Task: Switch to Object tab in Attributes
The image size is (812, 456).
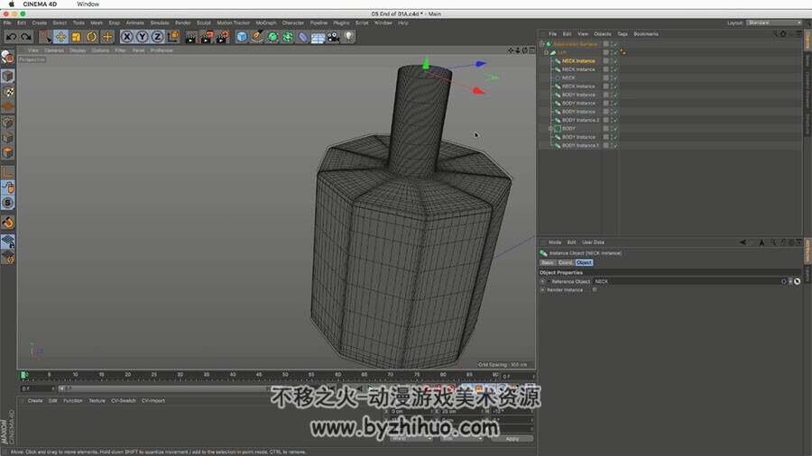Action: [x=584, y=262]
